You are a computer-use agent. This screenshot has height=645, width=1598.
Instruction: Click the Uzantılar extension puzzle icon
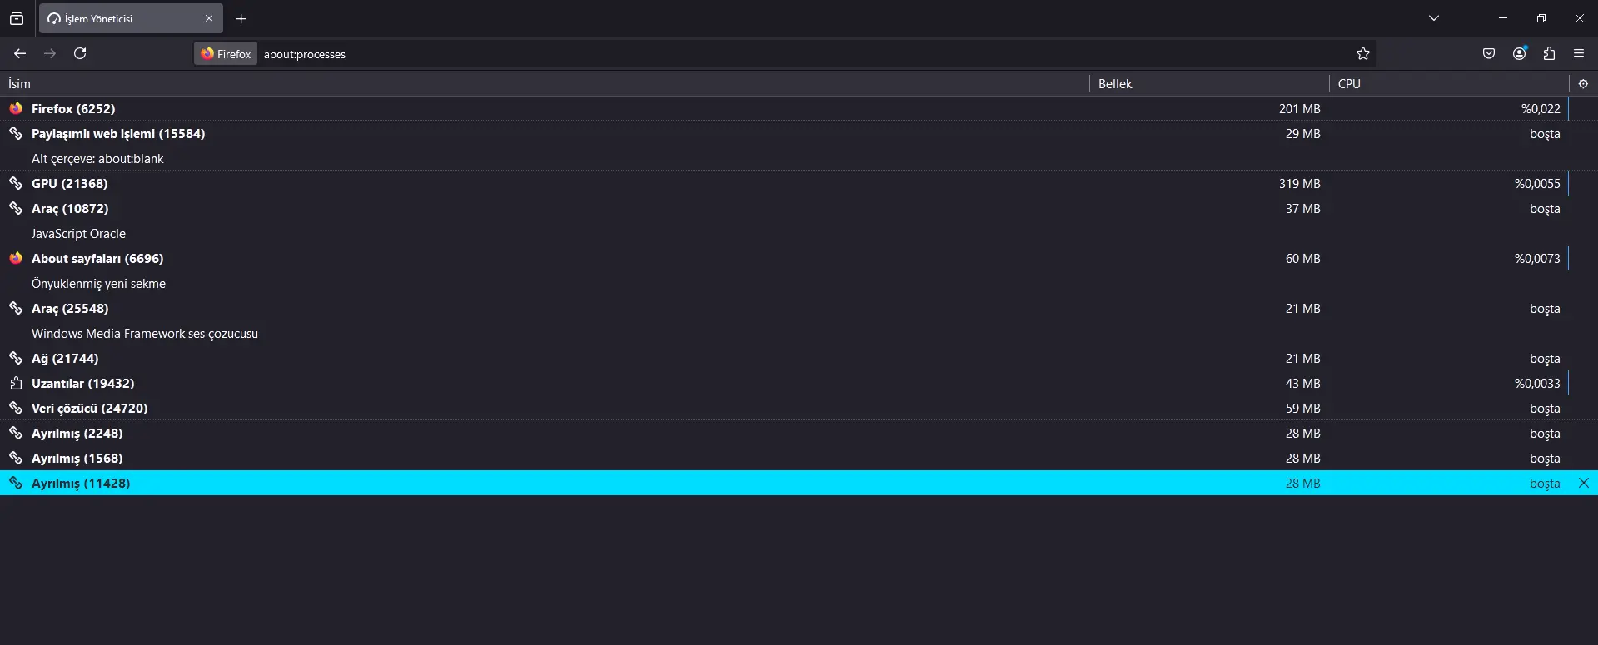coord(16,383)
